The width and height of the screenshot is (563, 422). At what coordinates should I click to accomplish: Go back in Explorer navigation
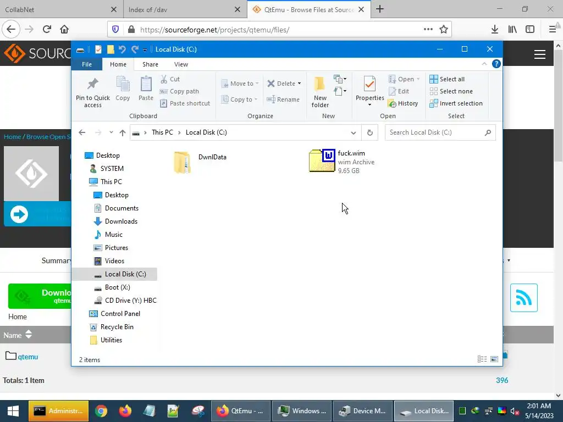click(x=82, y=132)
